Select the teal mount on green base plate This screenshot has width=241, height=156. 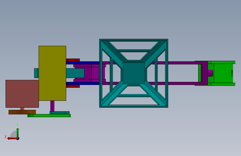59,113
